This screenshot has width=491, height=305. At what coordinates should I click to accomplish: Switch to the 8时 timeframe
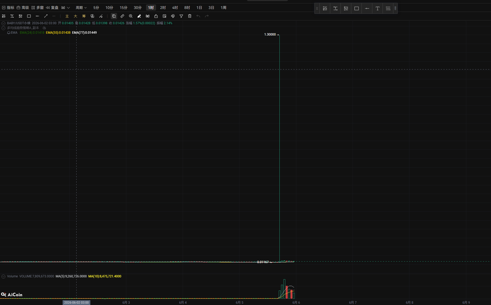pyautogui.click(x=187, y=8)
